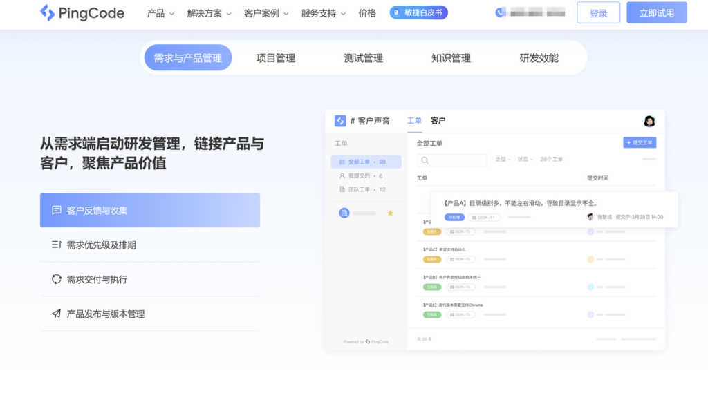Screen dimensions: 708x400
Task: Click the phone contact icon
Action: click(499, 12)
